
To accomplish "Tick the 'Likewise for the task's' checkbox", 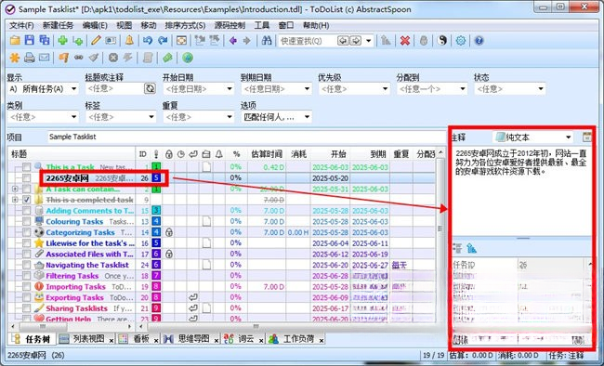I will coord(27,243).
